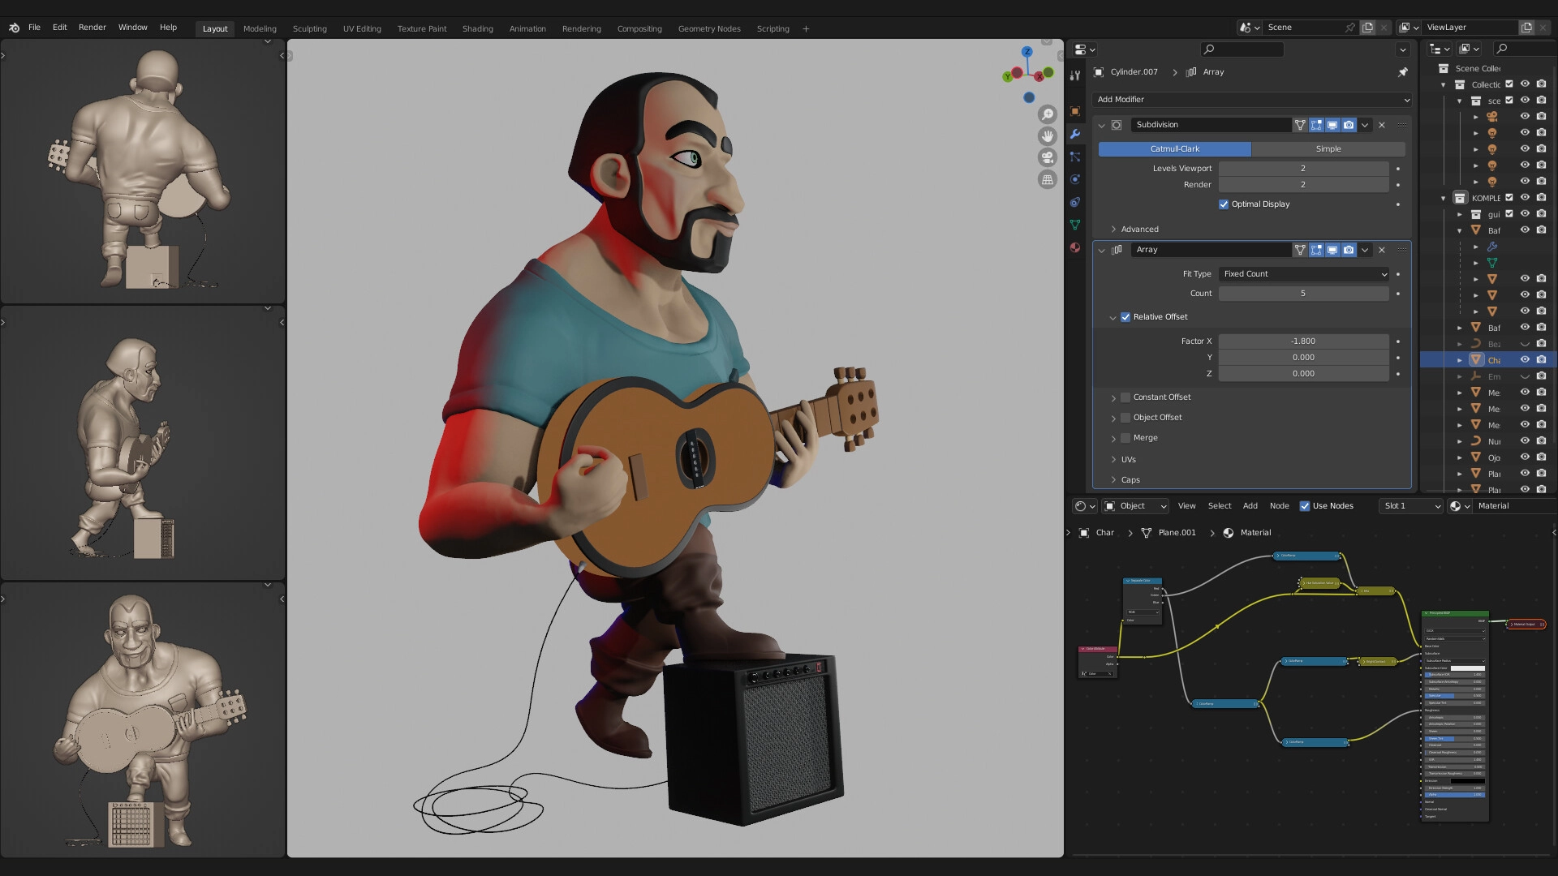Open the Object node type dropdown
Screen dimensions: 1558x876
[x=1135, y=506]
